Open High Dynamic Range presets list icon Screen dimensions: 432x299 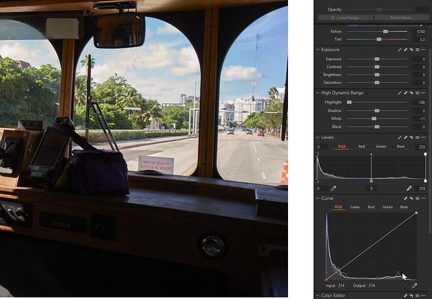pyautogui.click(x=418, y=93)
